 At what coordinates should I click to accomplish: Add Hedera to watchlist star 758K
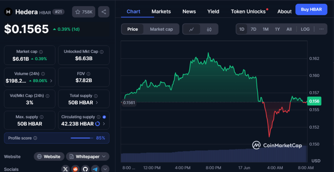pyautogui.click(x=84, y=12)
